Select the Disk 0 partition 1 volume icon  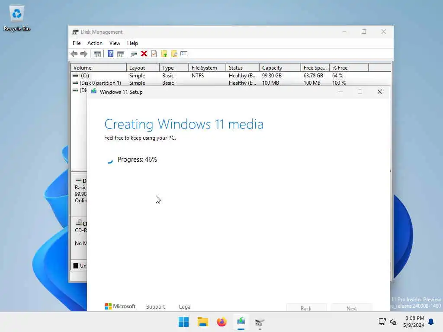pos(75,83)
